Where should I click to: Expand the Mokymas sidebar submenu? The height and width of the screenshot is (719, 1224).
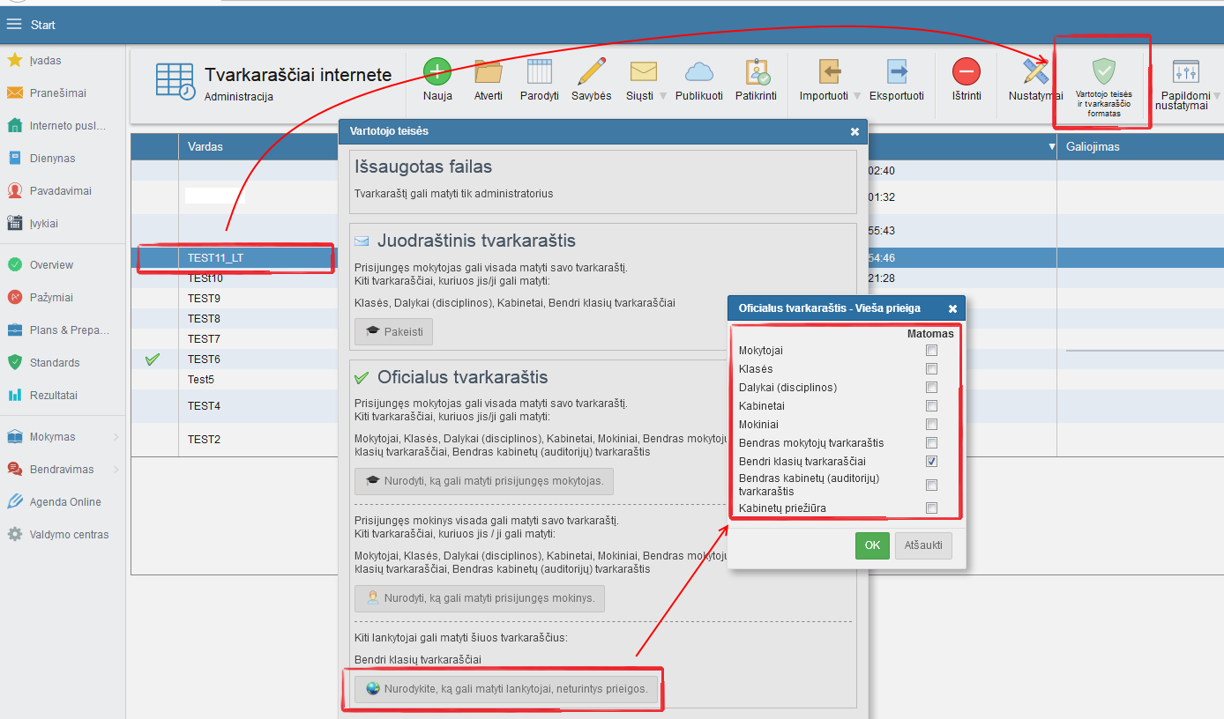116,437
